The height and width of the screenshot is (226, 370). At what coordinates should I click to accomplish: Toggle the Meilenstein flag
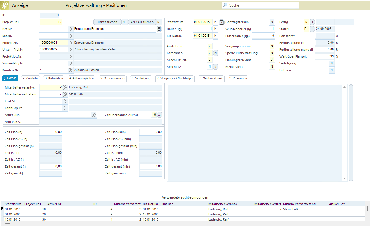pos(271,67)
